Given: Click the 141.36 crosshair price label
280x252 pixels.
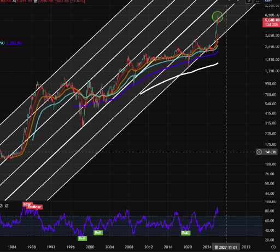Looking at the screenshot, I should click(x=271, y=152).
